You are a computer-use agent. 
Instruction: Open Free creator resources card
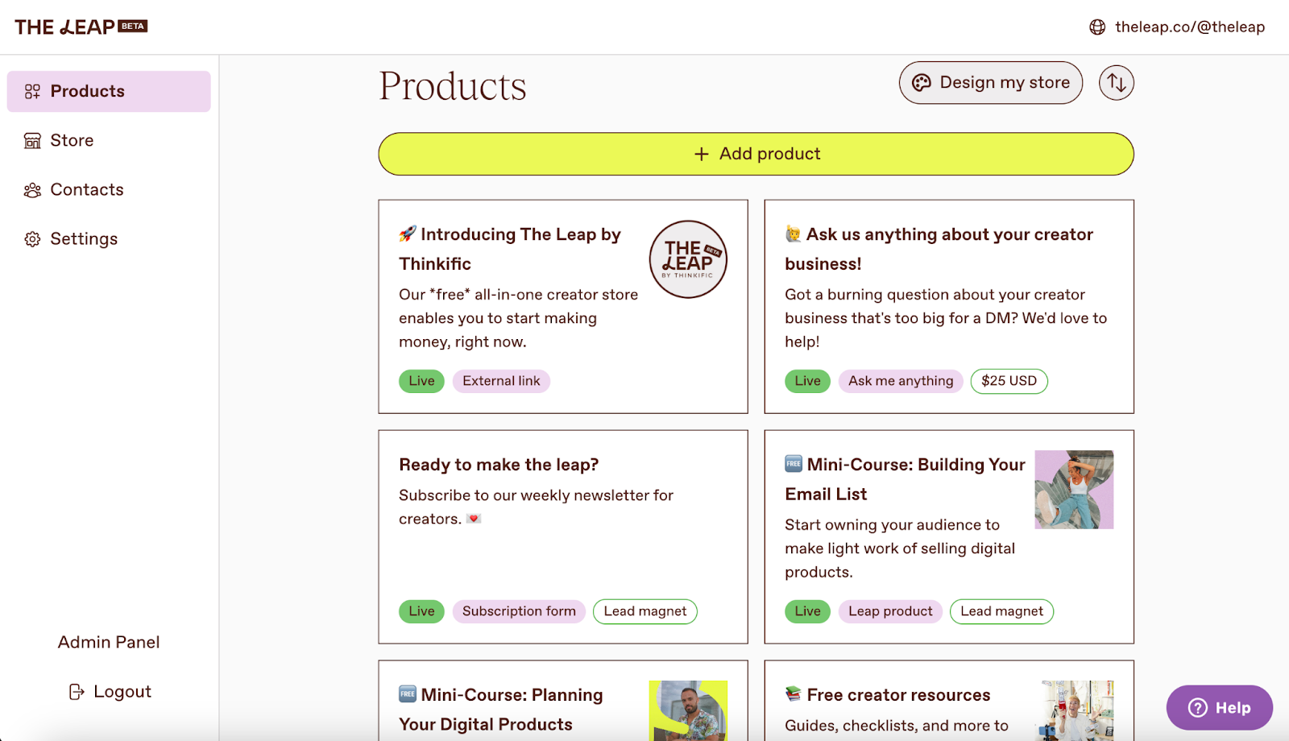point(949,701)
